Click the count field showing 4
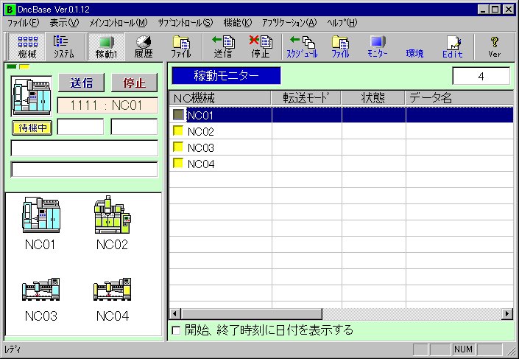The width and height of the screenshot is (519, 359). pos(481,76)
